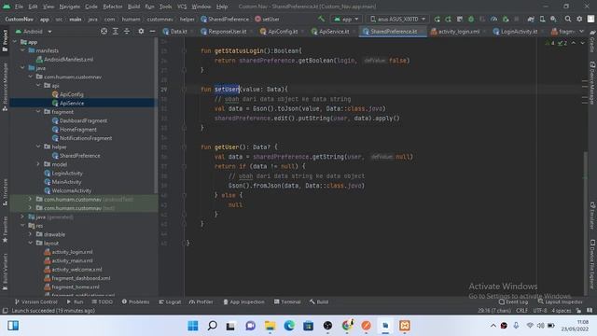Viewport: 597px width, 336px height.
Task: Click the Profile app gauge icon in toolbar
Action: pos(493,19)
